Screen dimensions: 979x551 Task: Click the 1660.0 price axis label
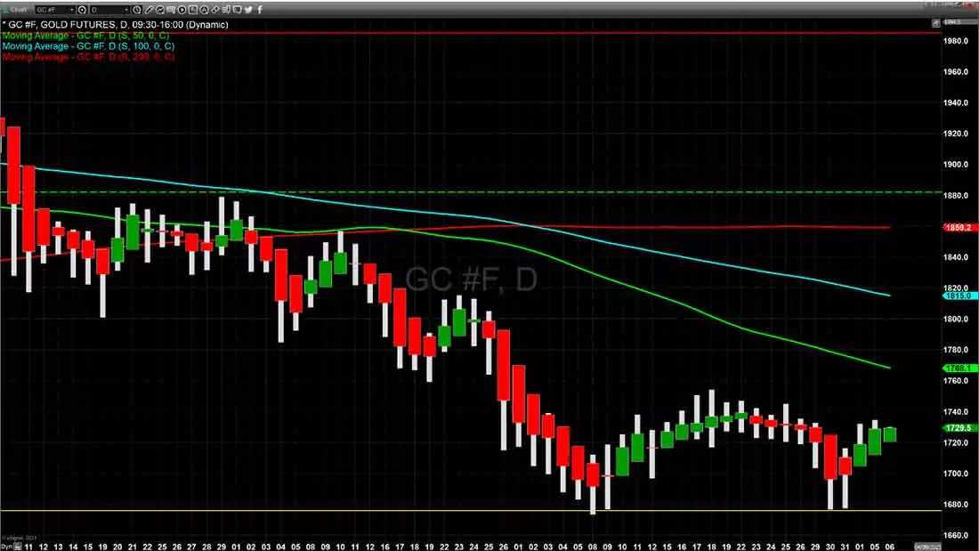[957, 535]
